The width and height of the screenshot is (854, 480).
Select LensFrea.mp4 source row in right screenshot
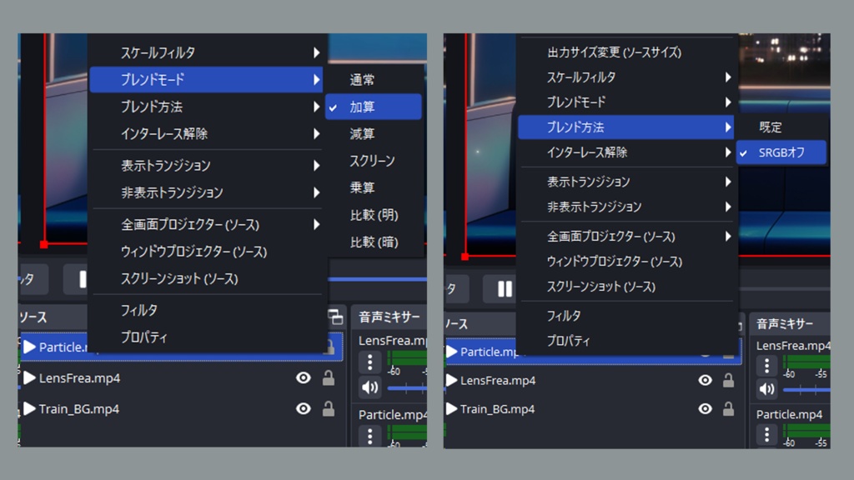tap(594, 380)
